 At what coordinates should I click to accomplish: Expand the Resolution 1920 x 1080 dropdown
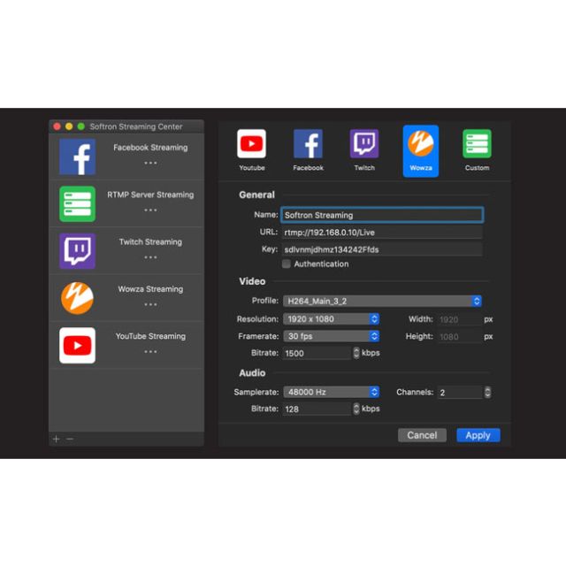point(331,318)
